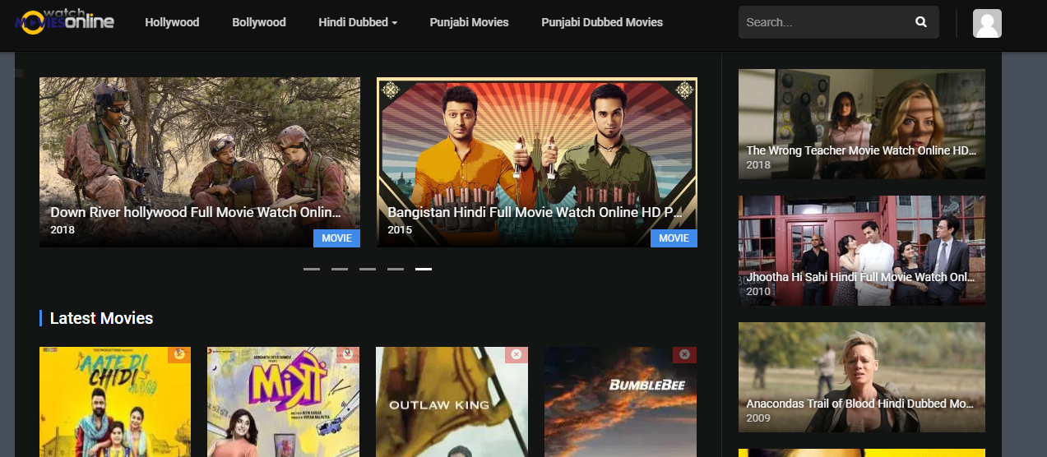Close the badge on Mitron poster
This screenshot has height=457, width=1047.
347,355
